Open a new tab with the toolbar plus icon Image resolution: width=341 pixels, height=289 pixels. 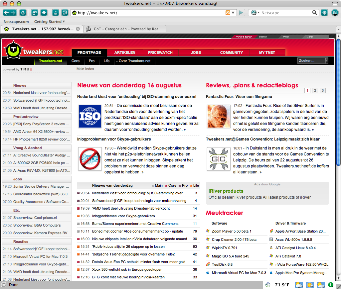pyautogui.click(x=34, y=13)
